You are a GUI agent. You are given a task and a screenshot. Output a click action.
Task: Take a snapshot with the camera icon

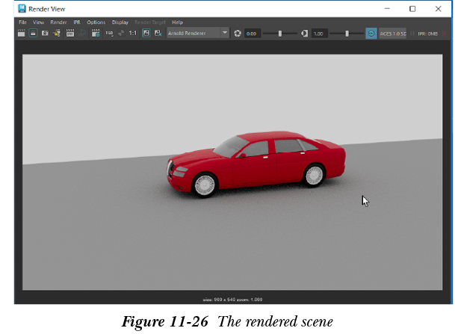coord(46,34)
